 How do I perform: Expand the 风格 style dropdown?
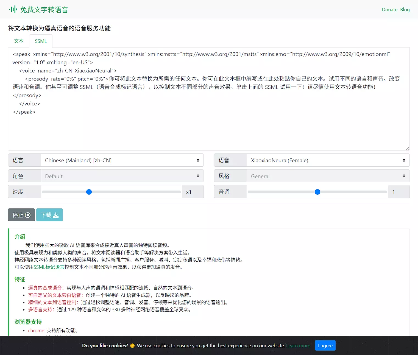[x=328, y=176]
